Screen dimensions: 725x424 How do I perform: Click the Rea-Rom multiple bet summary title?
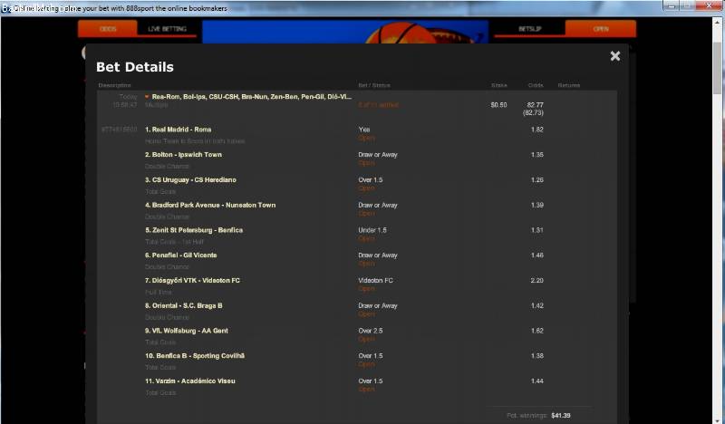252,97
